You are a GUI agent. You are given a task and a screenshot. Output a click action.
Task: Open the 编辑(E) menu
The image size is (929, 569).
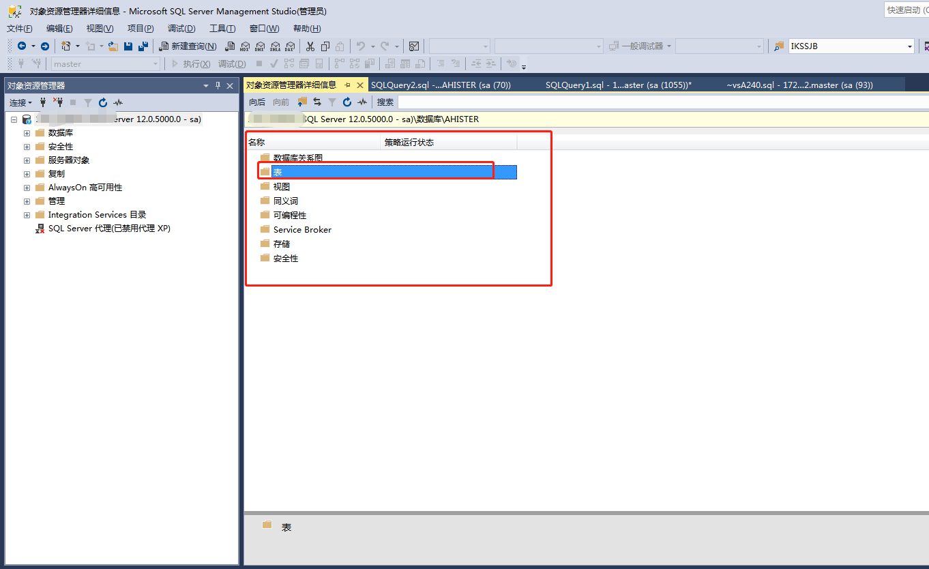click(59, 29)
